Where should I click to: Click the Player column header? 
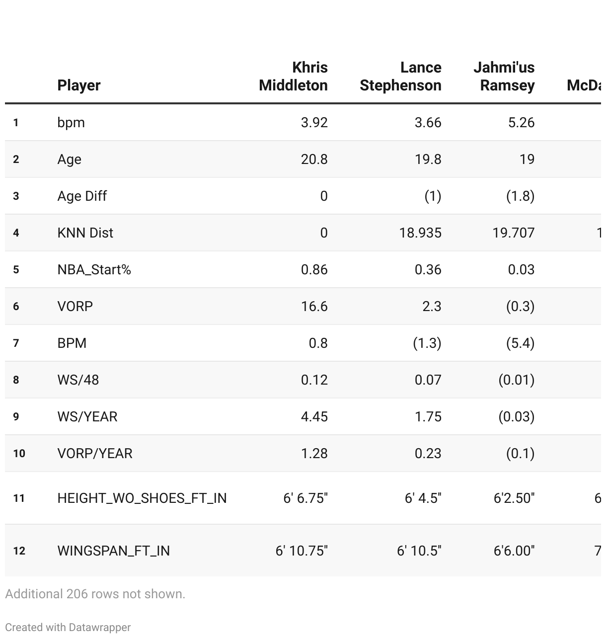click(x=79, y=85)
